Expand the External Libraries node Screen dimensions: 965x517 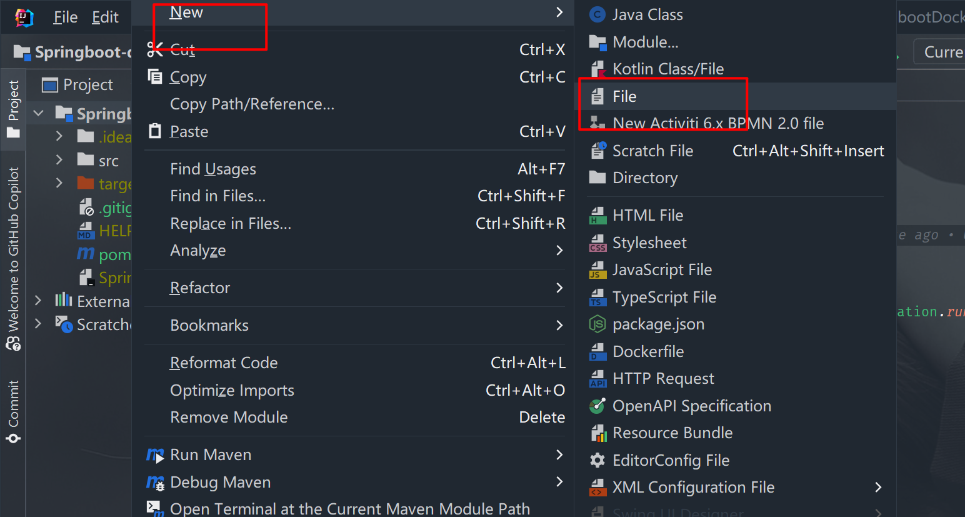click(x=39, y=301)
